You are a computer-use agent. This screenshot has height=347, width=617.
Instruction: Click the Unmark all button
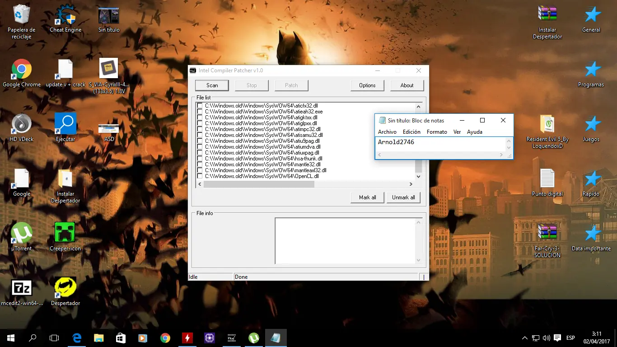pos(403,197)
